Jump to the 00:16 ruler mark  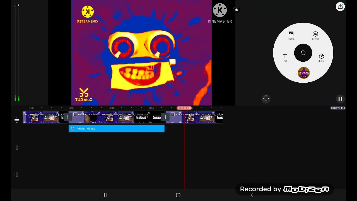pyautogui.click(x=111, y=108)
